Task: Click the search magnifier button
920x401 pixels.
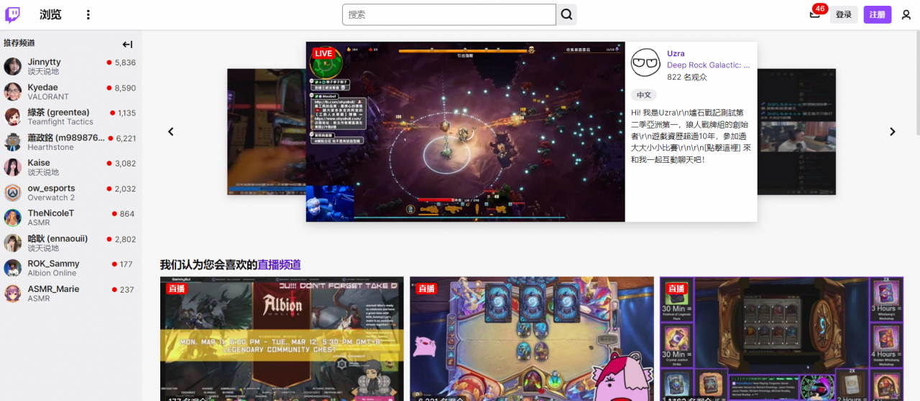Action: (x=566, y=14)
